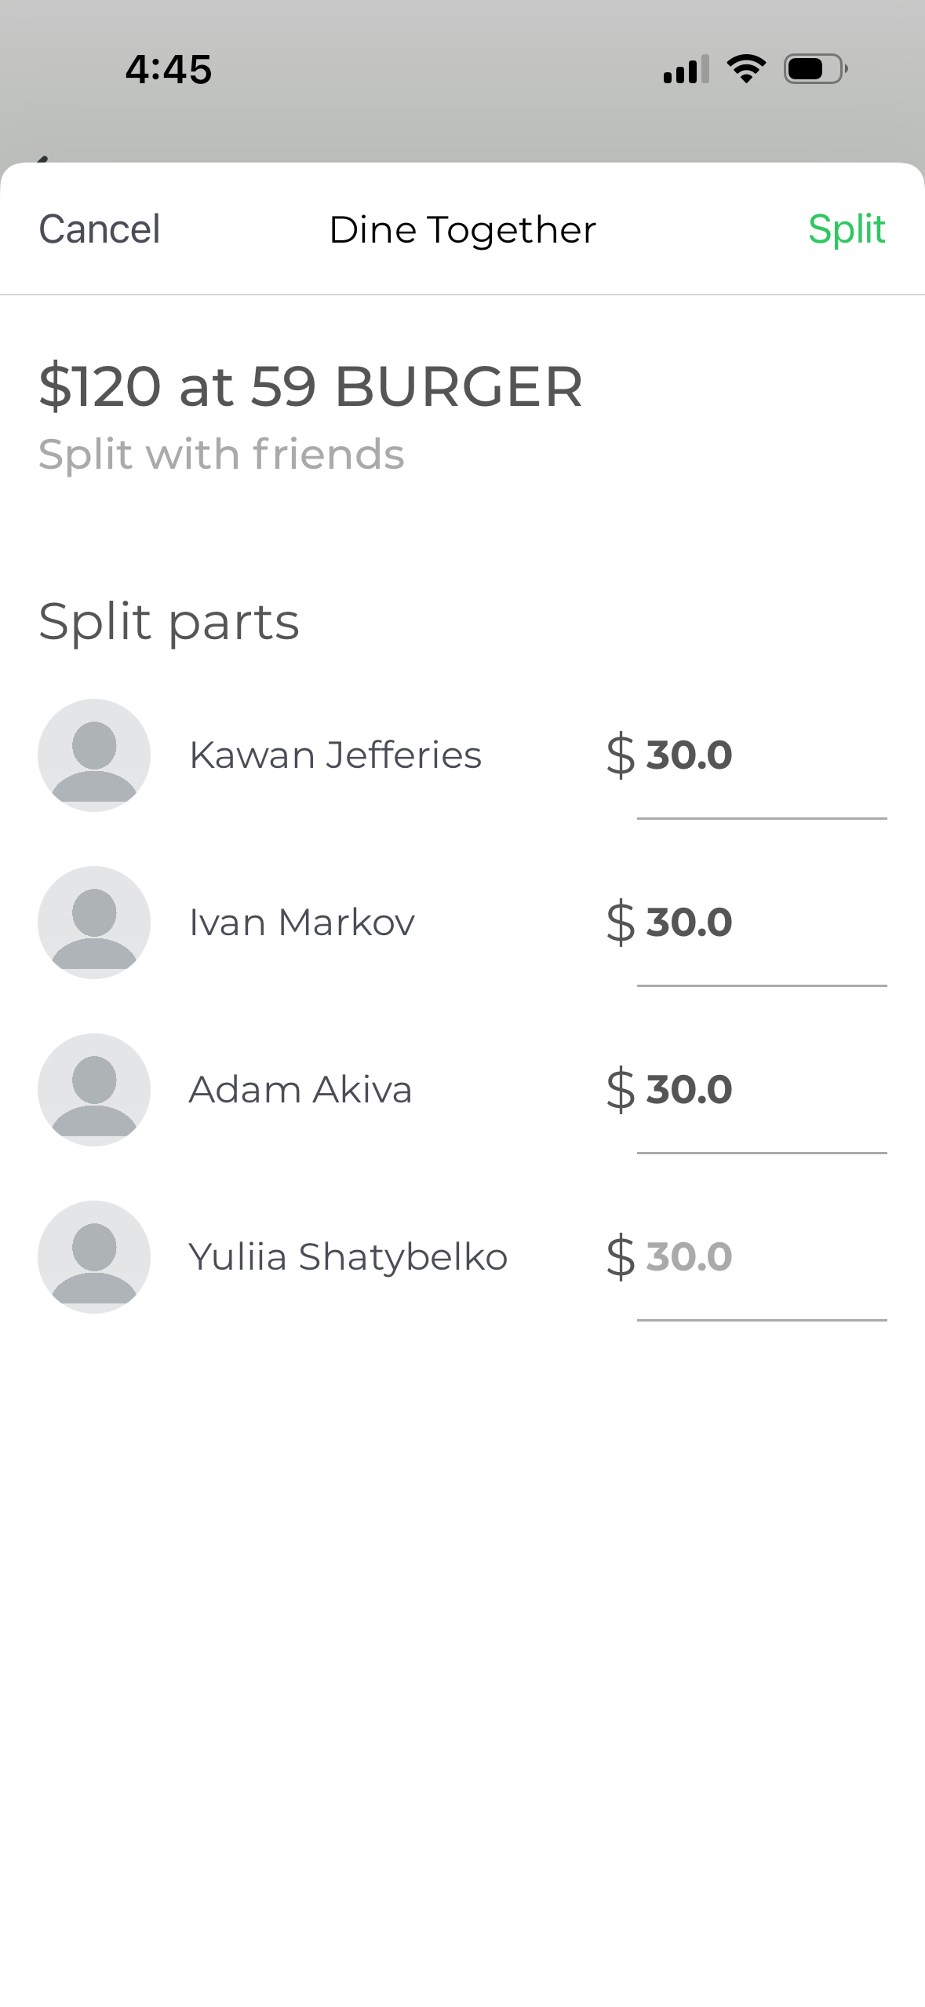Tap Yuliia Shatybelko's profile picture

point(94,1257)
